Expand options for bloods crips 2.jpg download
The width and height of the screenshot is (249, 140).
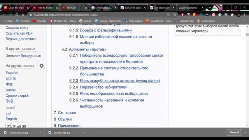click(x=40, y=133)
